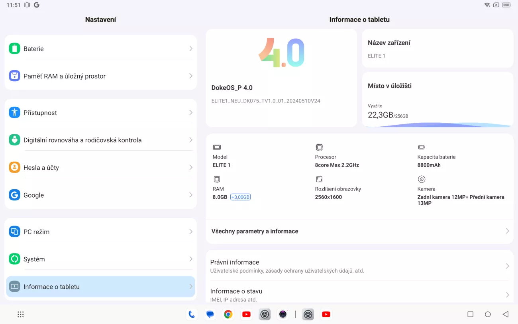Expand the Právní informace chevron
This screenshot has width=518, height=324.
pyautogui.click(x=507, y=266)
